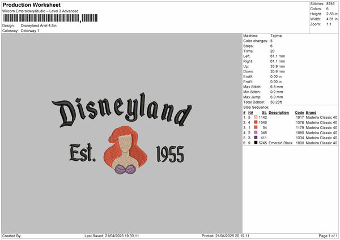This screenshot has width=340, height=240.
Task: Click thread code '1000'
Action: (300, 143)
